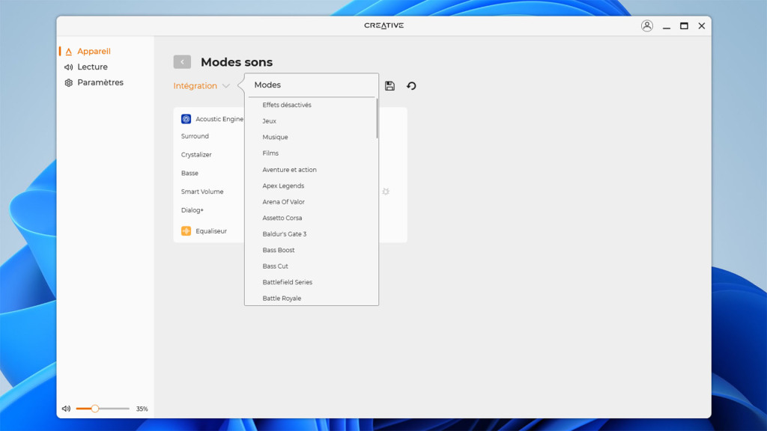Open the Lecture section
The image size is (767, 431).
click(92, 67)
